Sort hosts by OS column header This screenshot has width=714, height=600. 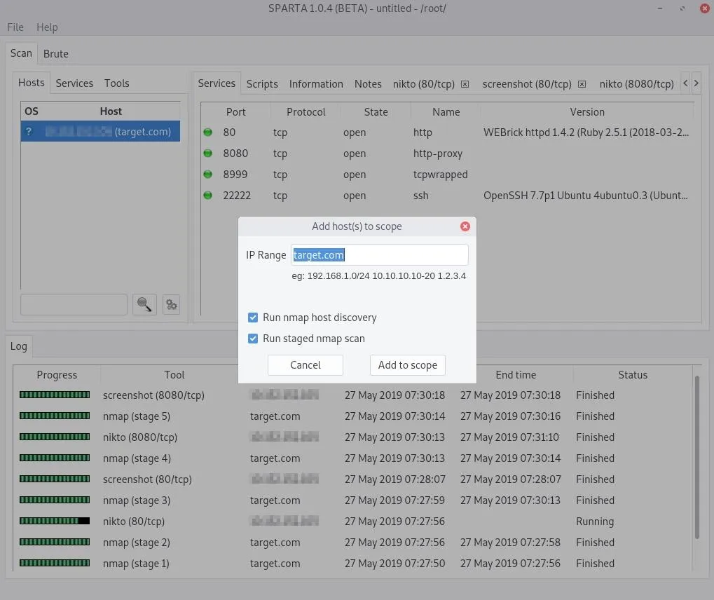(32, 111)
